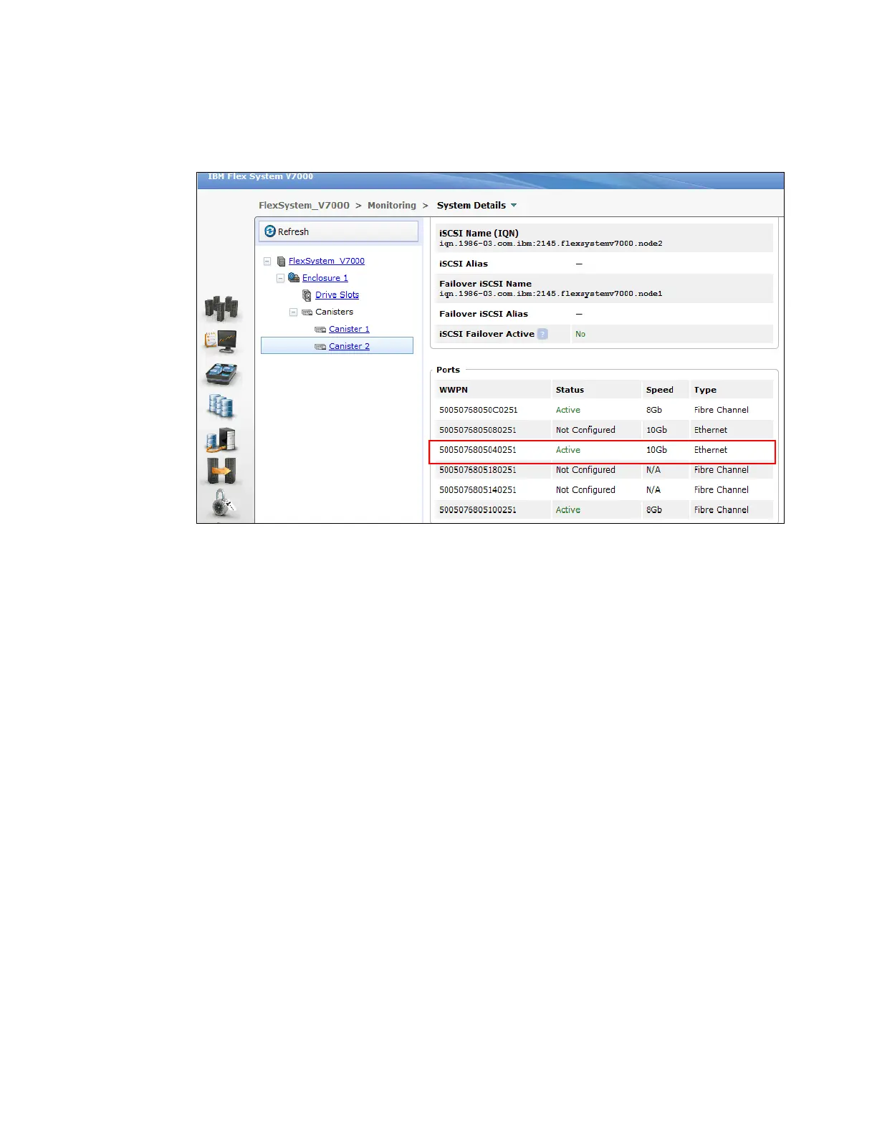Open the Hosts sidebar icon

coord(221,439)
